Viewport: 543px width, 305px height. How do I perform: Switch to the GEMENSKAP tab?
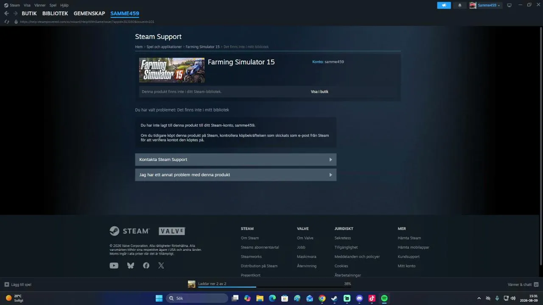[90, 14]
